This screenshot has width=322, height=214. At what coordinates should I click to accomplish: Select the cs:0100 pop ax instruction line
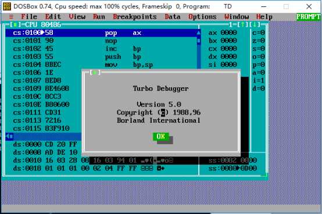[x=101, y=33]
